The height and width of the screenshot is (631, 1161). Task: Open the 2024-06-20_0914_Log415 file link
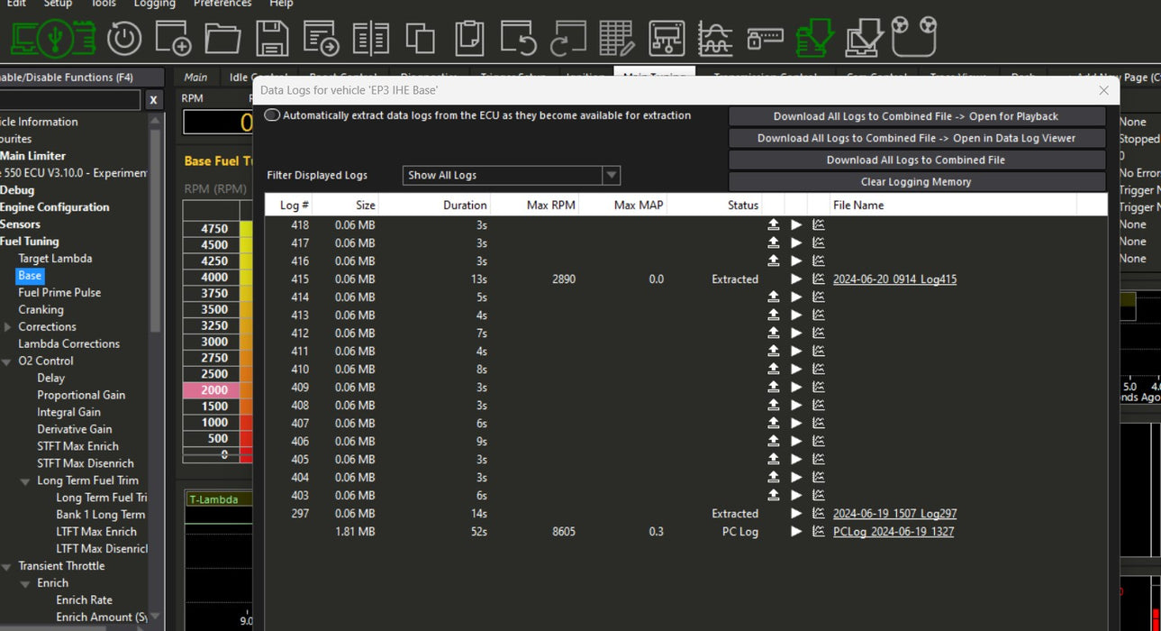(x=894, y=279)
